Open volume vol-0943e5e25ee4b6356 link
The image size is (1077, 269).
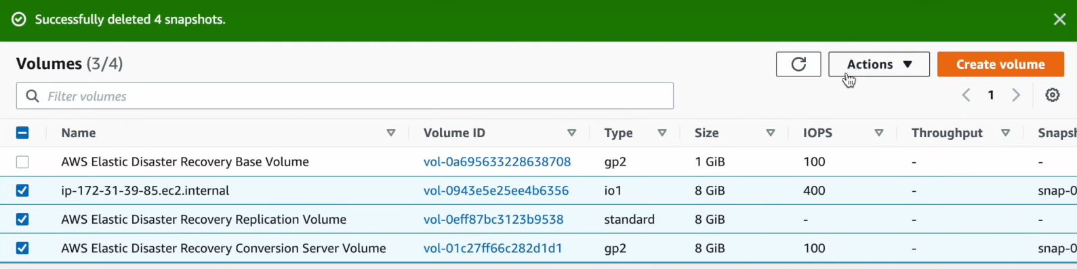point(496,191)
